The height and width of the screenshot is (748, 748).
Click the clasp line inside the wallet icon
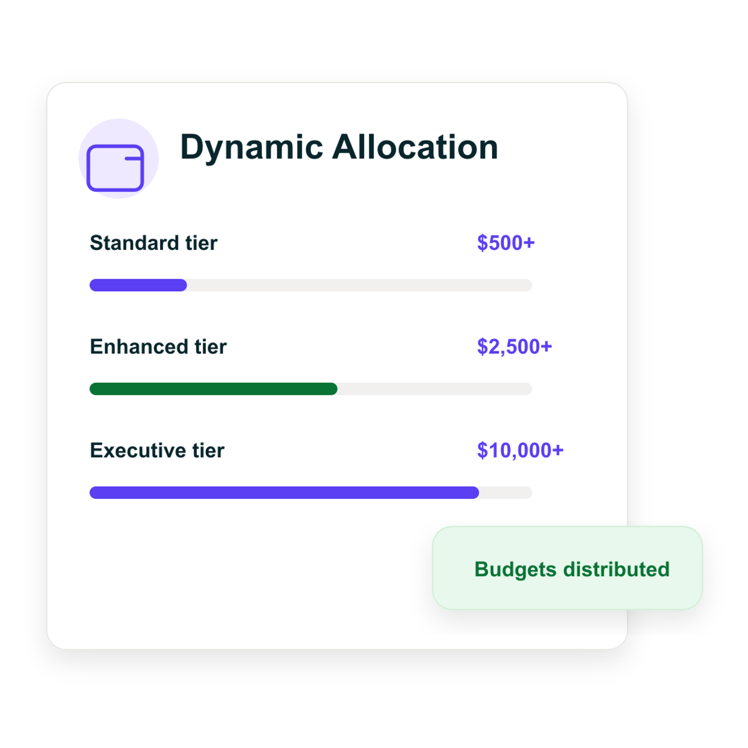click(134, 159)
